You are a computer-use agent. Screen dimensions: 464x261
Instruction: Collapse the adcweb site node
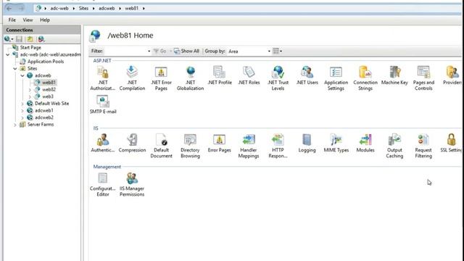coord(22,75)
